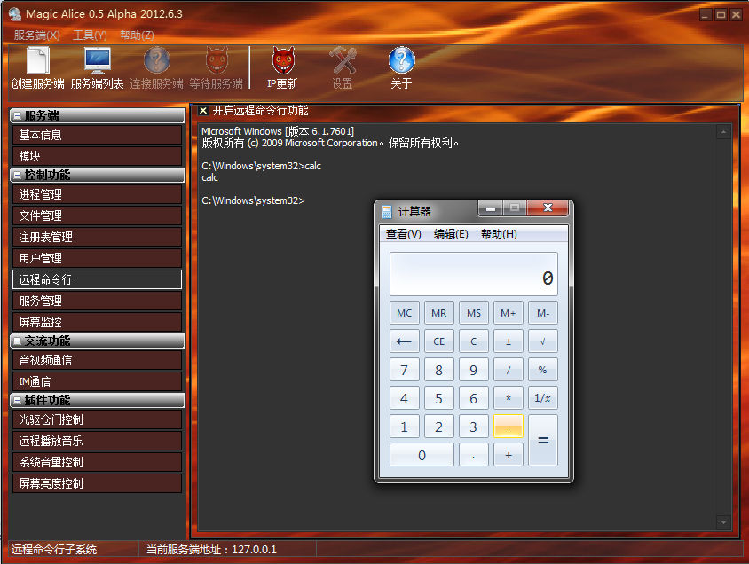749x564 pixels.
Task: Open 文件管理 panel
Action: tap(97, 215)
